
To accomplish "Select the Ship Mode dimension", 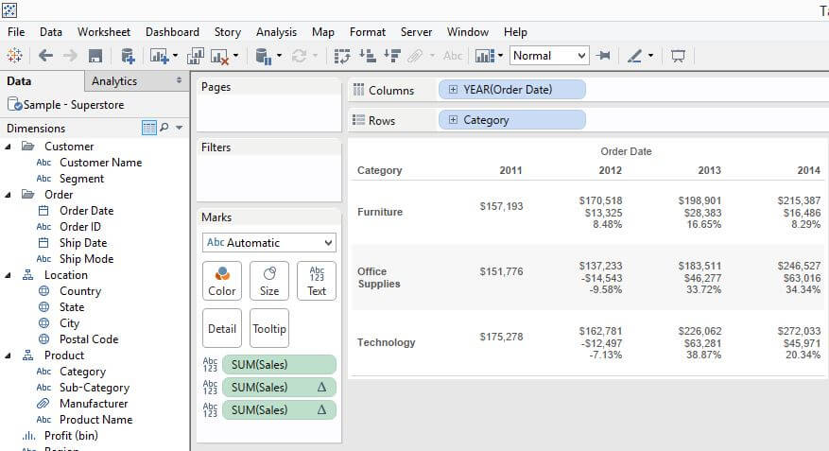I will coord(86,258).
